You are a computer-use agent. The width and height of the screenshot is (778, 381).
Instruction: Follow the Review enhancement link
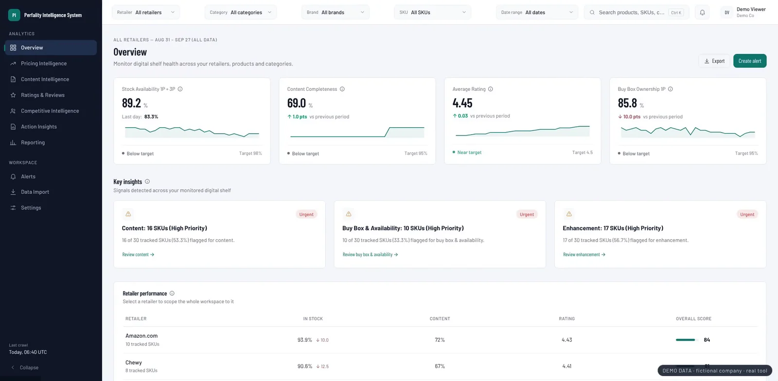coord(584,255)
